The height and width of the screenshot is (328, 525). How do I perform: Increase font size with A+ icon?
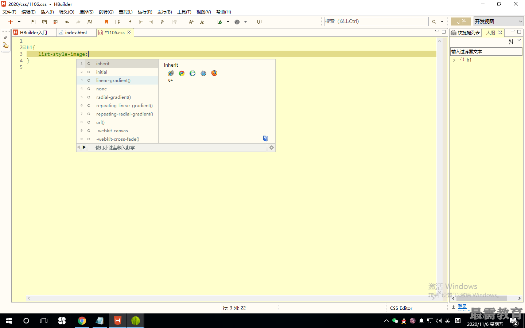click(x=191, y=22)
